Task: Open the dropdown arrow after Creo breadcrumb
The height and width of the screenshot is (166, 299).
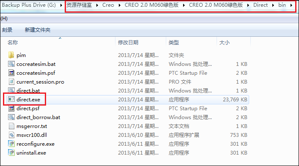Action: coord(119,5)
